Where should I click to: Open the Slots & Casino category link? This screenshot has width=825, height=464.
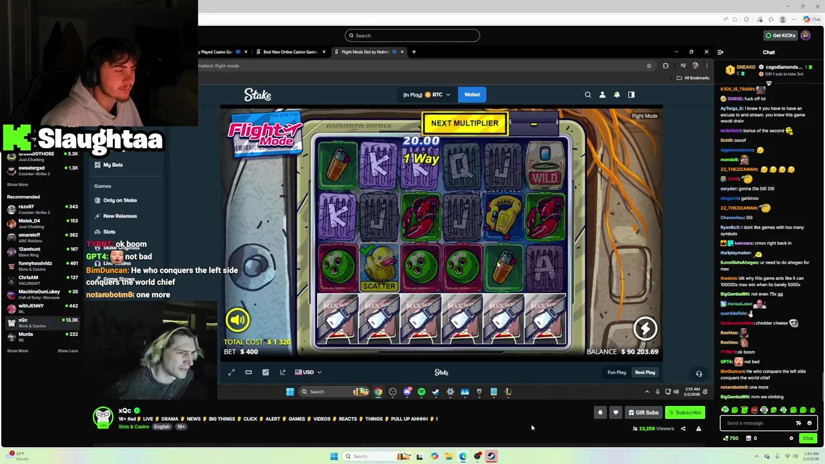tap(134, 427)
